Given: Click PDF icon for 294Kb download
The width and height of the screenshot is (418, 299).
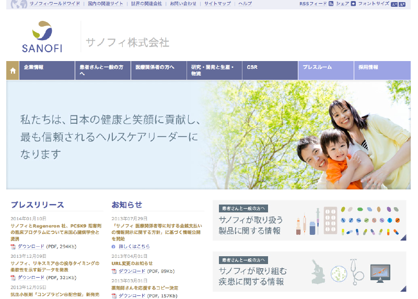Looking at the screenshot, I should coord(13,247).
